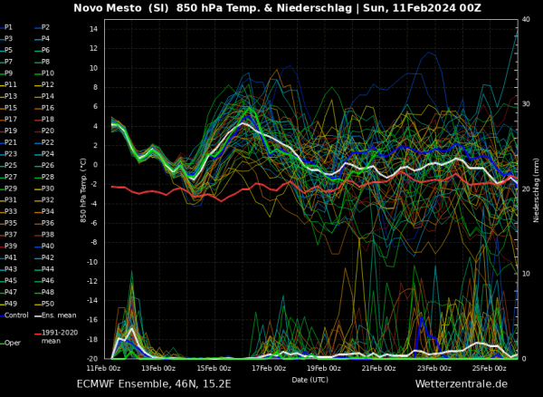
Task: Select the 17Feb 00z date tick
Action: tap(269, 368)
